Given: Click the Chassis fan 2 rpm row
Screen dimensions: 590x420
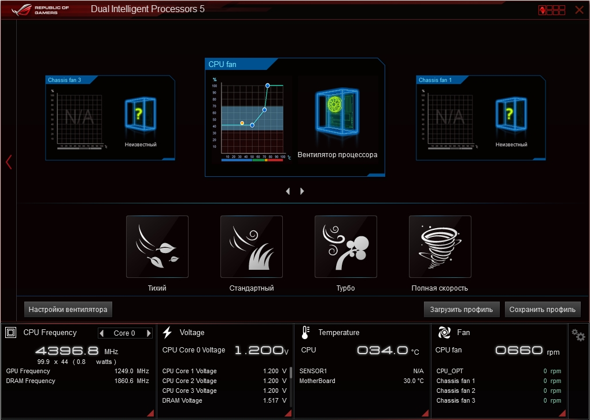Looking at the screenshot, I should click(x=499, y=391).
